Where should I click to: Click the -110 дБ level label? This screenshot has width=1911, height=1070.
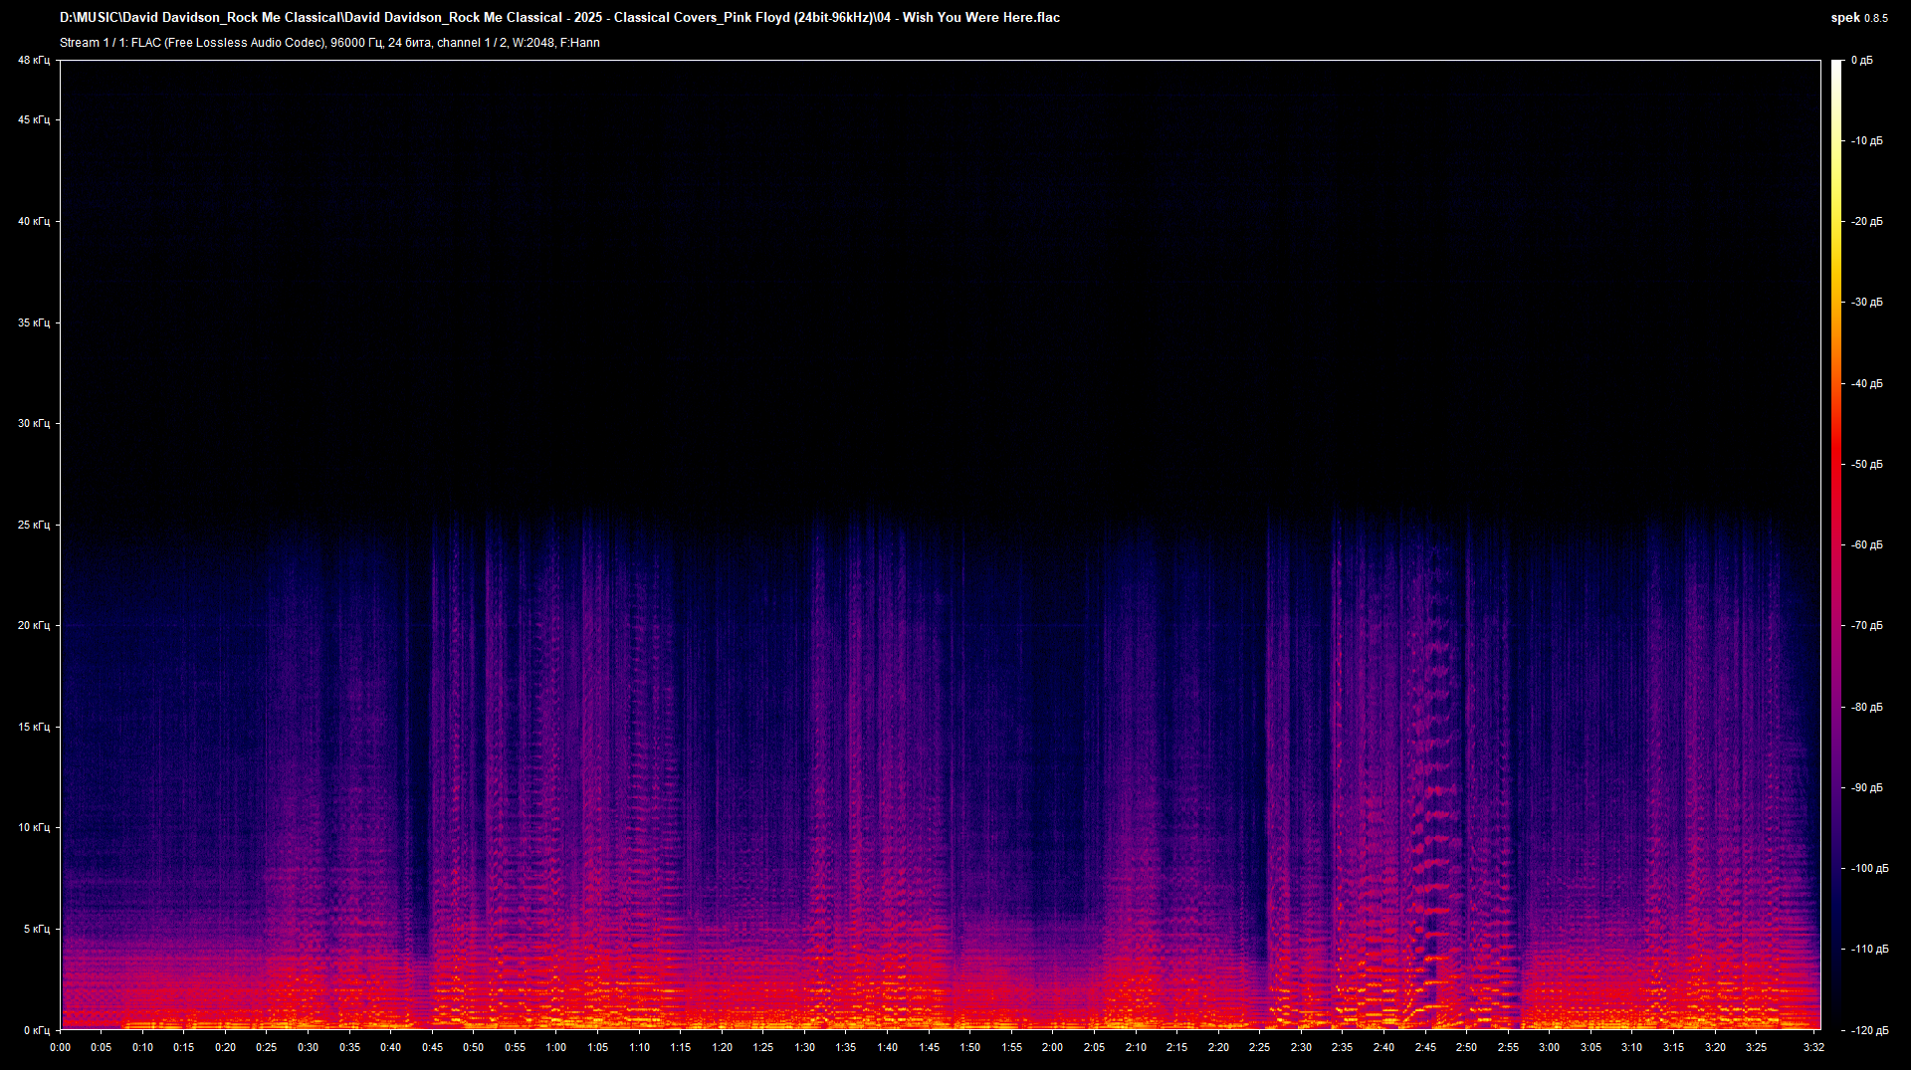pyautogui.click(x=1870, y=950)
